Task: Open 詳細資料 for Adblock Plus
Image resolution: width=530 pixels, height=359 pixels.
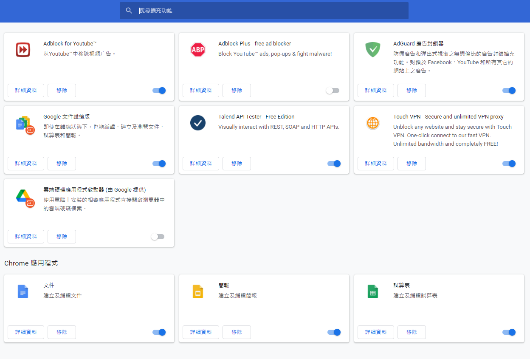Action: (201, 90)
